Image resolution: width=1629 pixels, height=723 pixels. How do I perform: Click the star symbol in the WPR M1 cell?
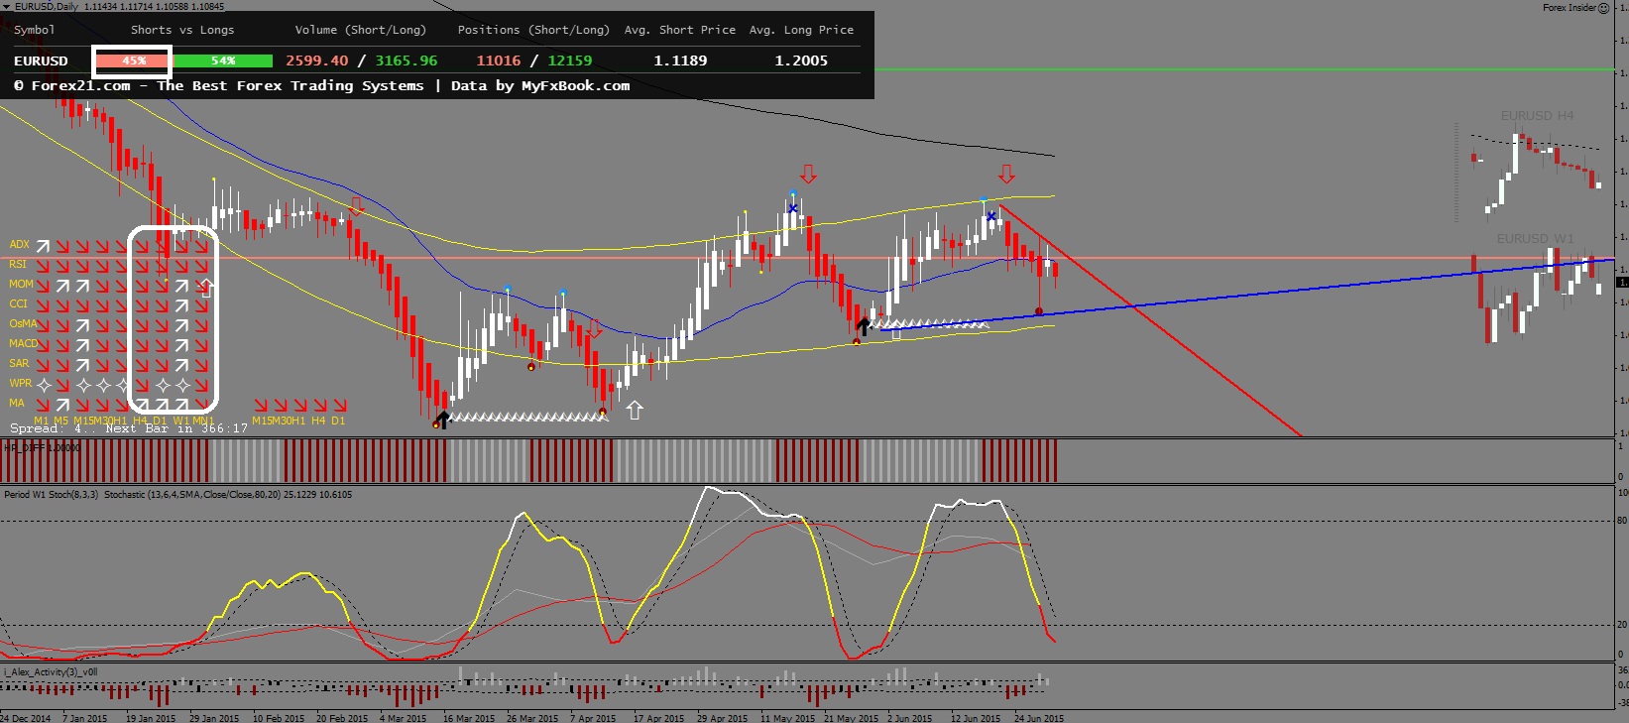[44, 384]
